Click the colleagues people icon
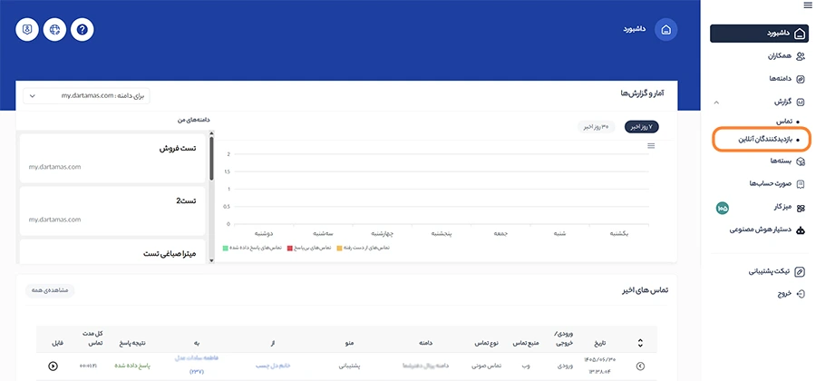Image resolution: width=816 pixels, height=381 pixels. pos(801,56)
